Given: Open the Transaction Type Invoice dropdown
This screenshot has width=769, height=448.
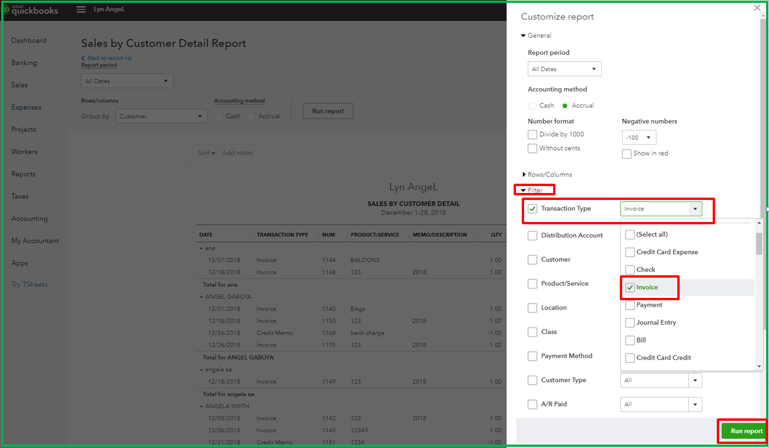Looking at the screenshot, I should pos(661,209).
